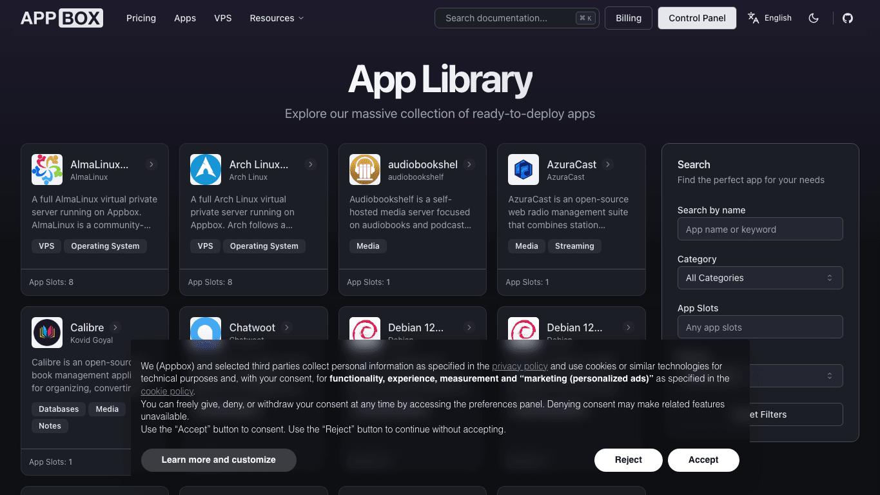Open the Apps nav item
The width and height of the screenshot is (880, 495).
coord(185,18)
